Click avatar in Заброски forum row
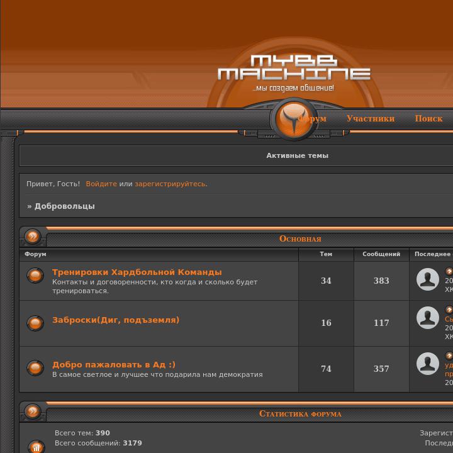The width and height of the screenshot is (453, 453). tap(428, 318)
